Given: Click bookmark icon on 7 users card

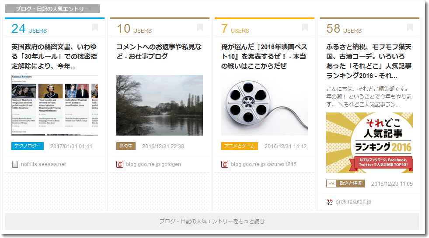Looking at the screenshot, I should click(305, 28).
